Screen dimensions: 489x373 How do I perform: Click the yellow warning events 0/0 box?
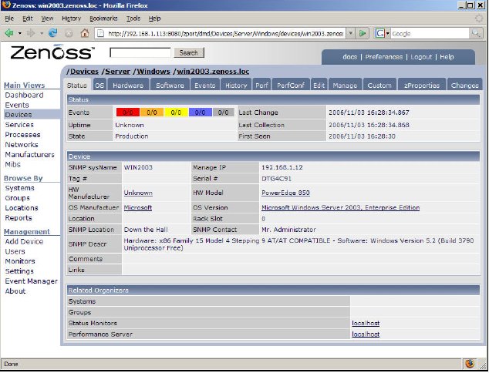pyautogui.click(x=176, y=113)
